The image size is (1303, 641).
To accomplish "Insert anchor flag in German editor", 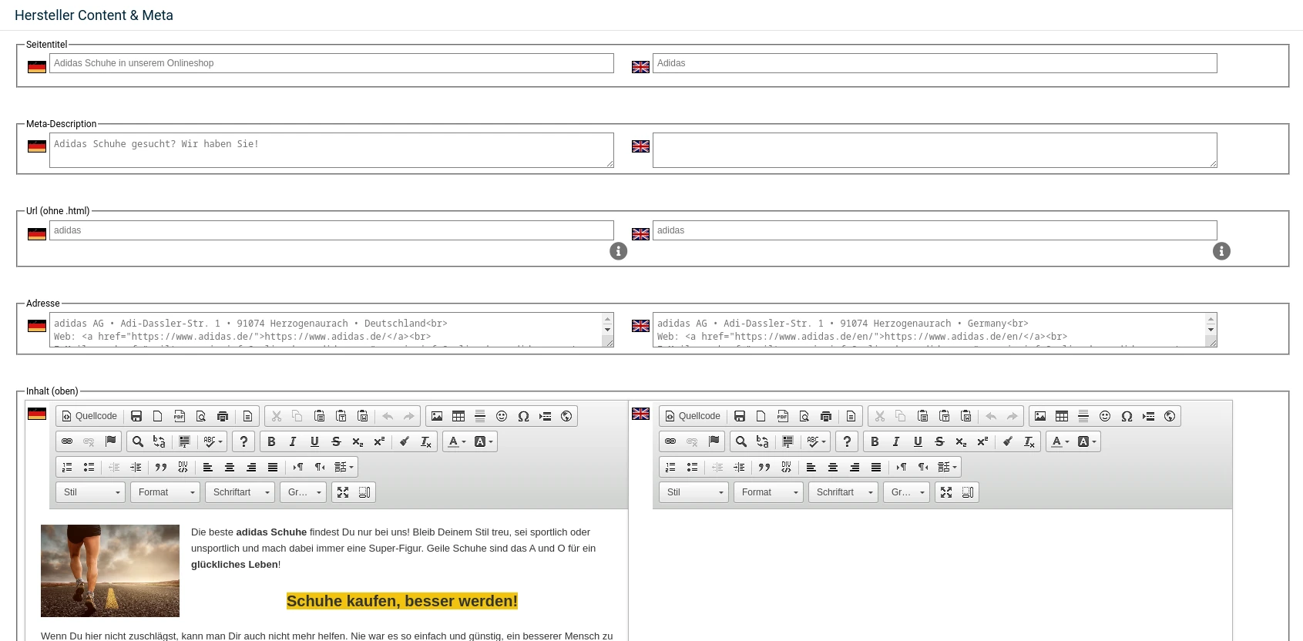I will tap(110, 441).
